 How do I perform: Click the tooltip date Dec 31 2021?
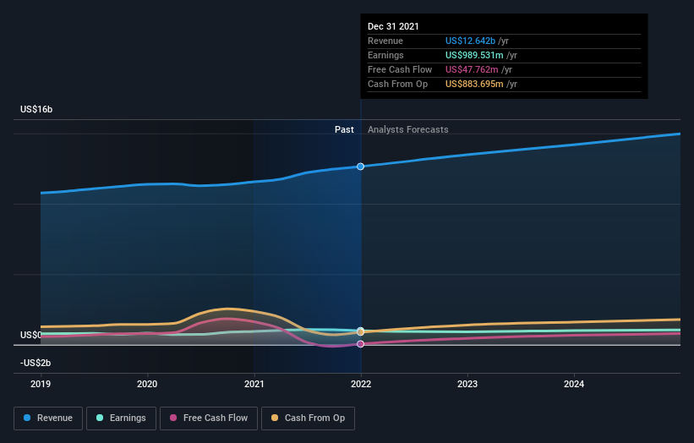393,26
